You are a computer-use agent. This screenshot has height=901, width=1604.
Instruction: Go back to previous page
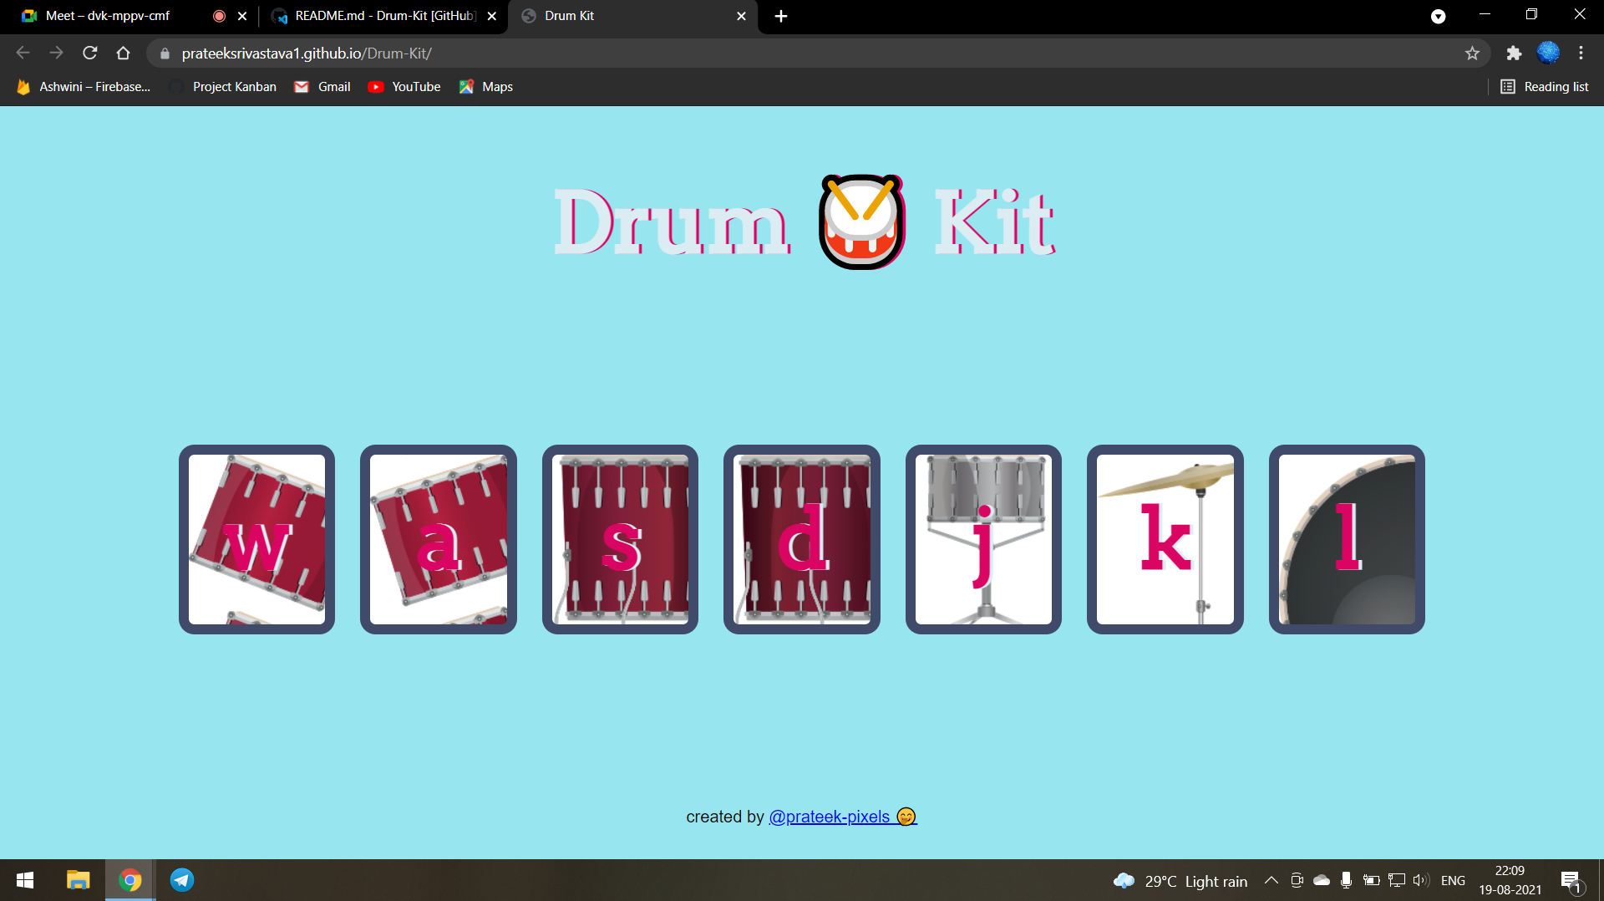point(23,53)
